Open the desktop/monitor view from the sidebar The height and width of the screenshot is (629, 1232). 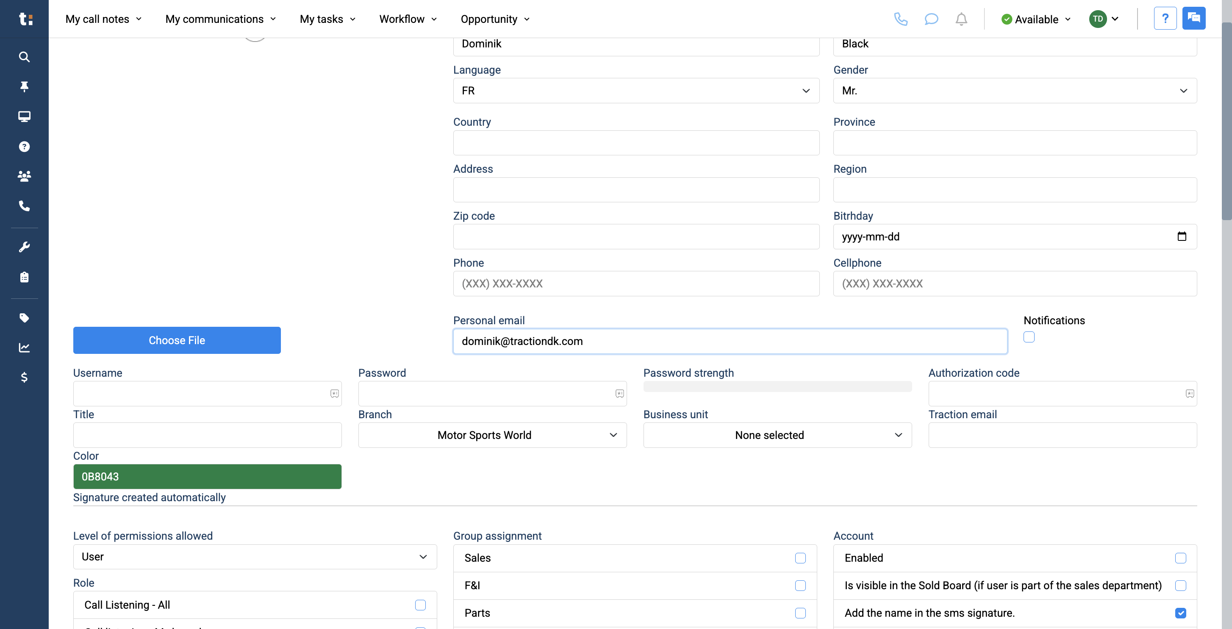24,116
